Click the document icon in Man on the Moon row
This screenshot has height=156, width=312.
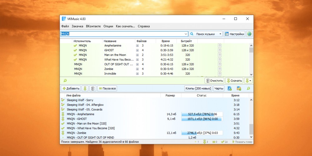[220, 55]
